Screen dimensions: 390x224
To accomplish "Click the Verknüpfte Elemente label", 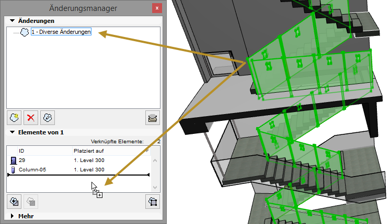I will [117, 142].
